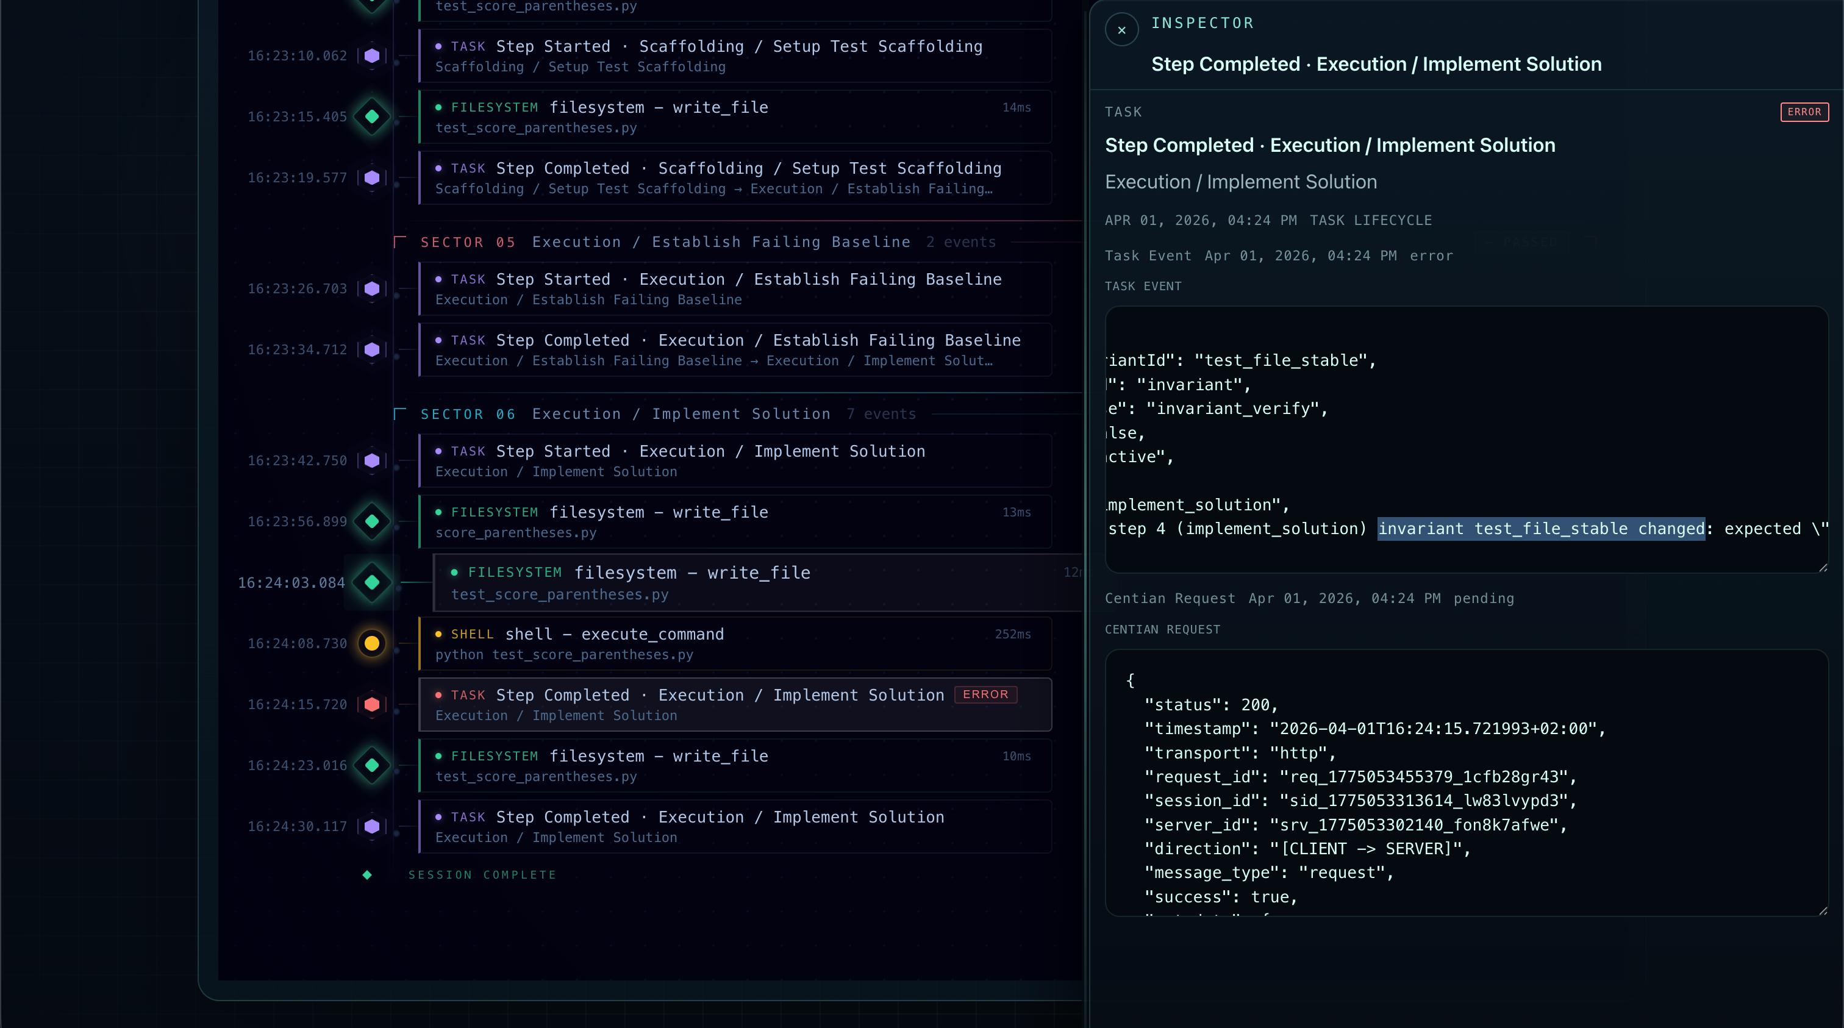Select the purple task hexagon at 16:24:30.117
Image resolution: width=1844 pixels, height=1028 pixels.
pyautogui.click(x=371, y=827)
